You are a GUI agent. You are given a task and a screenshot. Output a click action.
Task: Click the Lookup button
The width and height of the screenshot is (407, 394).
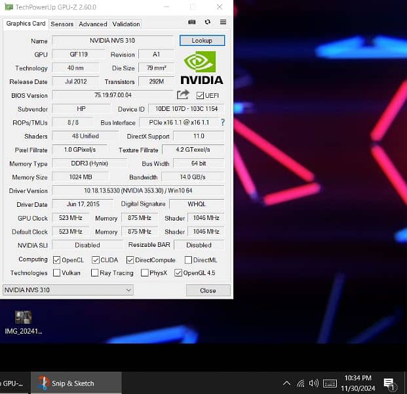202,41
